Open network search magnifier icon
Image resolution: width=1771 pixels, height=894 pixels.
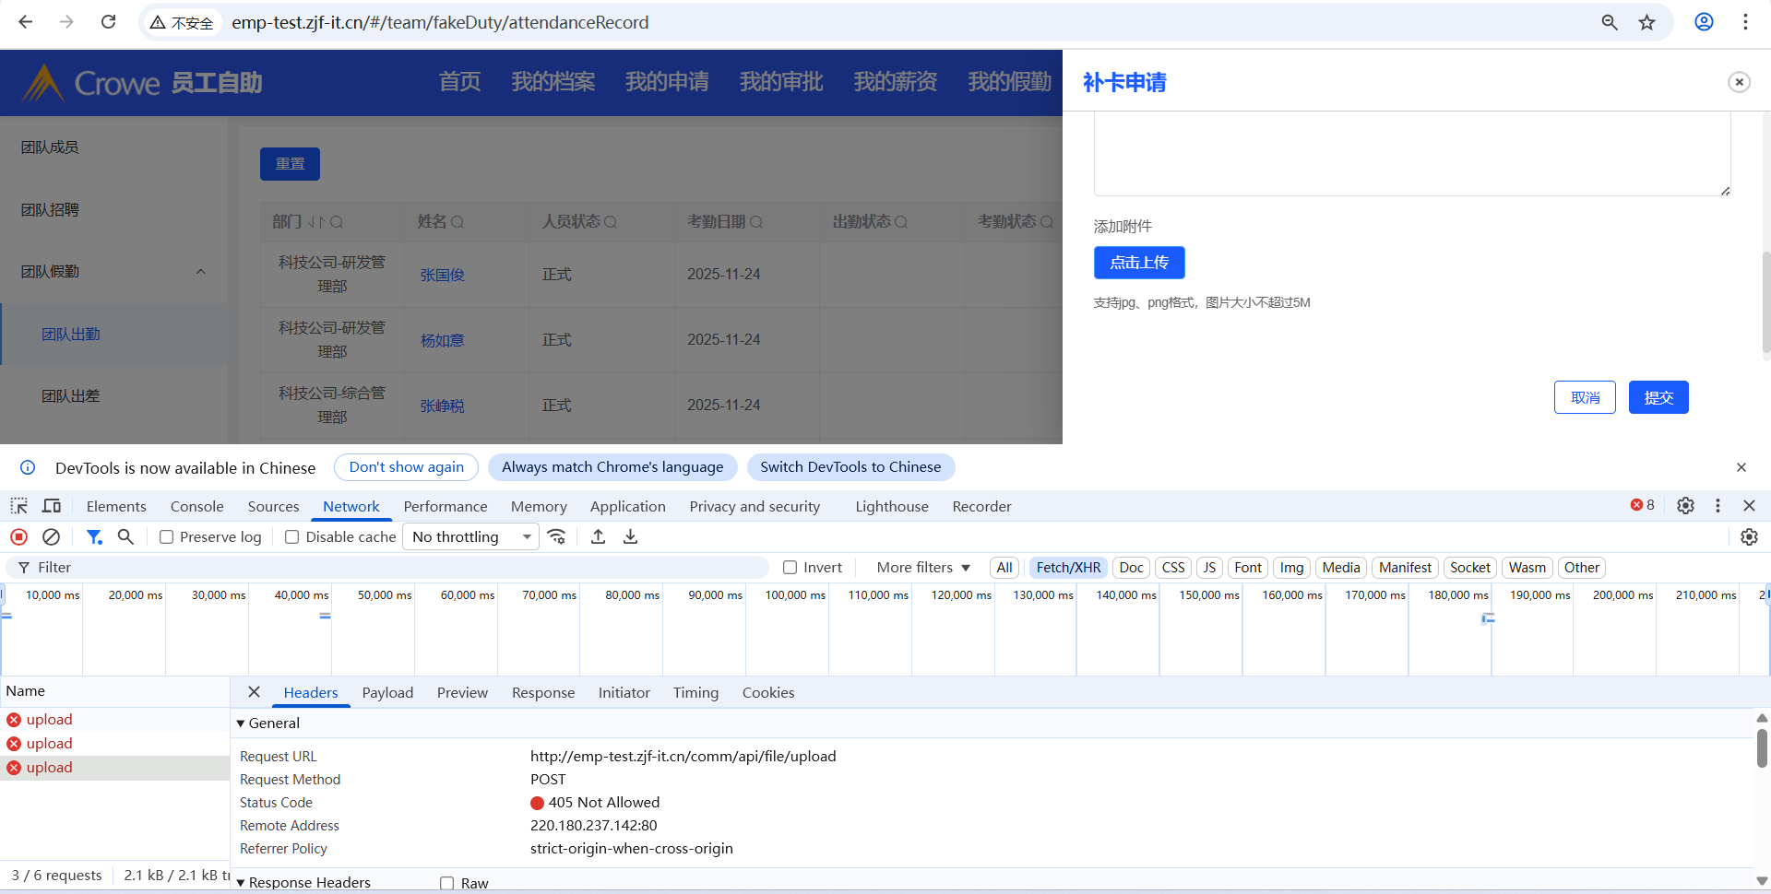[126, 536]
